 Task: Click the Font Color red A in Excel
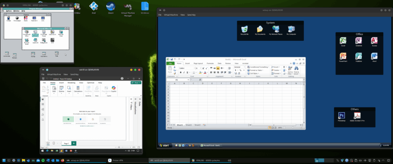205,72
